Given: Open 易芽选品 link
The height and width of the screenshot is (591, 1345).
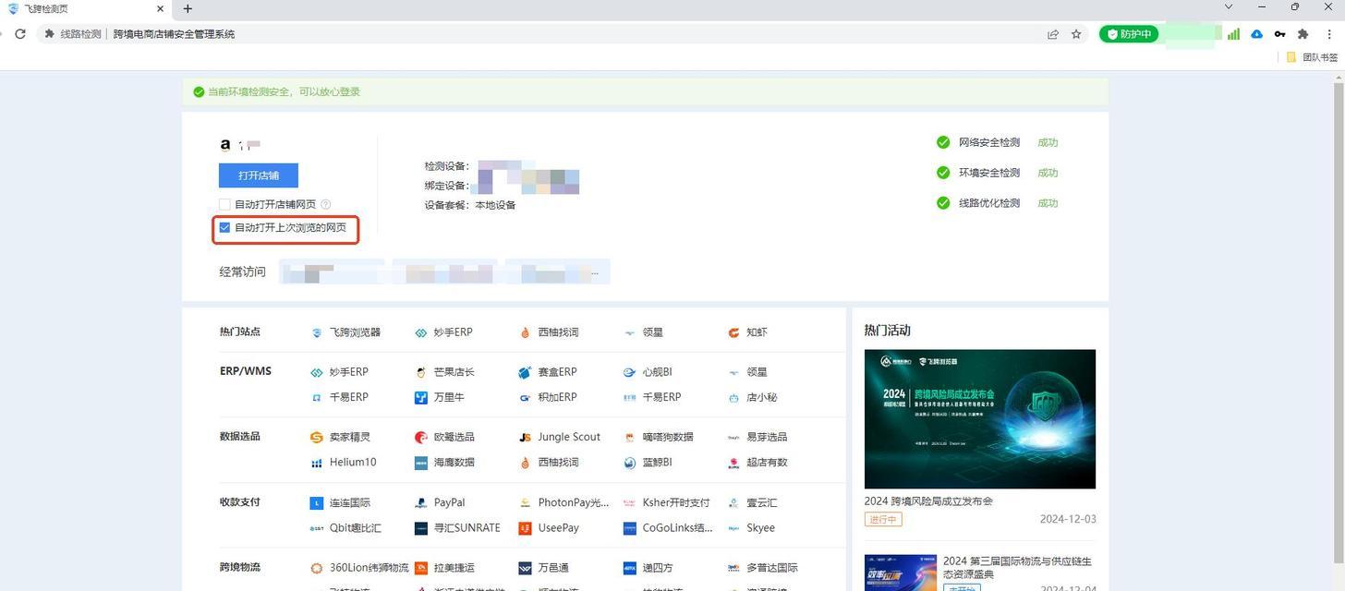Looking at the screenshot, I should 757,437.
